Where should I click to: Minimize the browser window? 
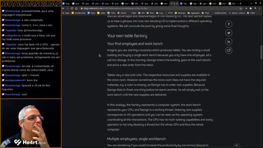click(x=251, y=3)
